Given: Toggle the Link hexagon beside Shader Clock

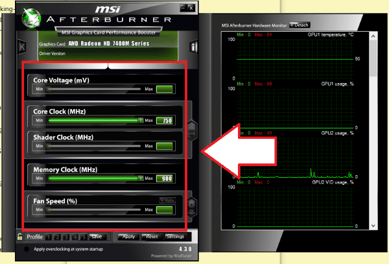Looking at the screenshot, I should point(191,131).
